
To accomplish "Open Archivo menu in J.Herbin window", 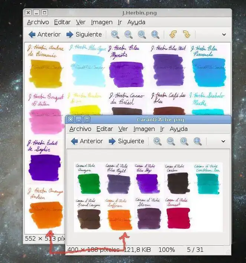I will pos(38,22).
